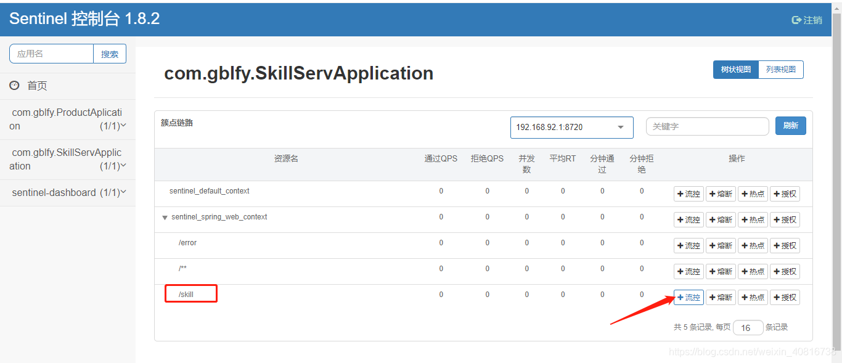This screenshot has height=363, width=842.
Task: Click the 搜索 search button
Action: (110, 54)
